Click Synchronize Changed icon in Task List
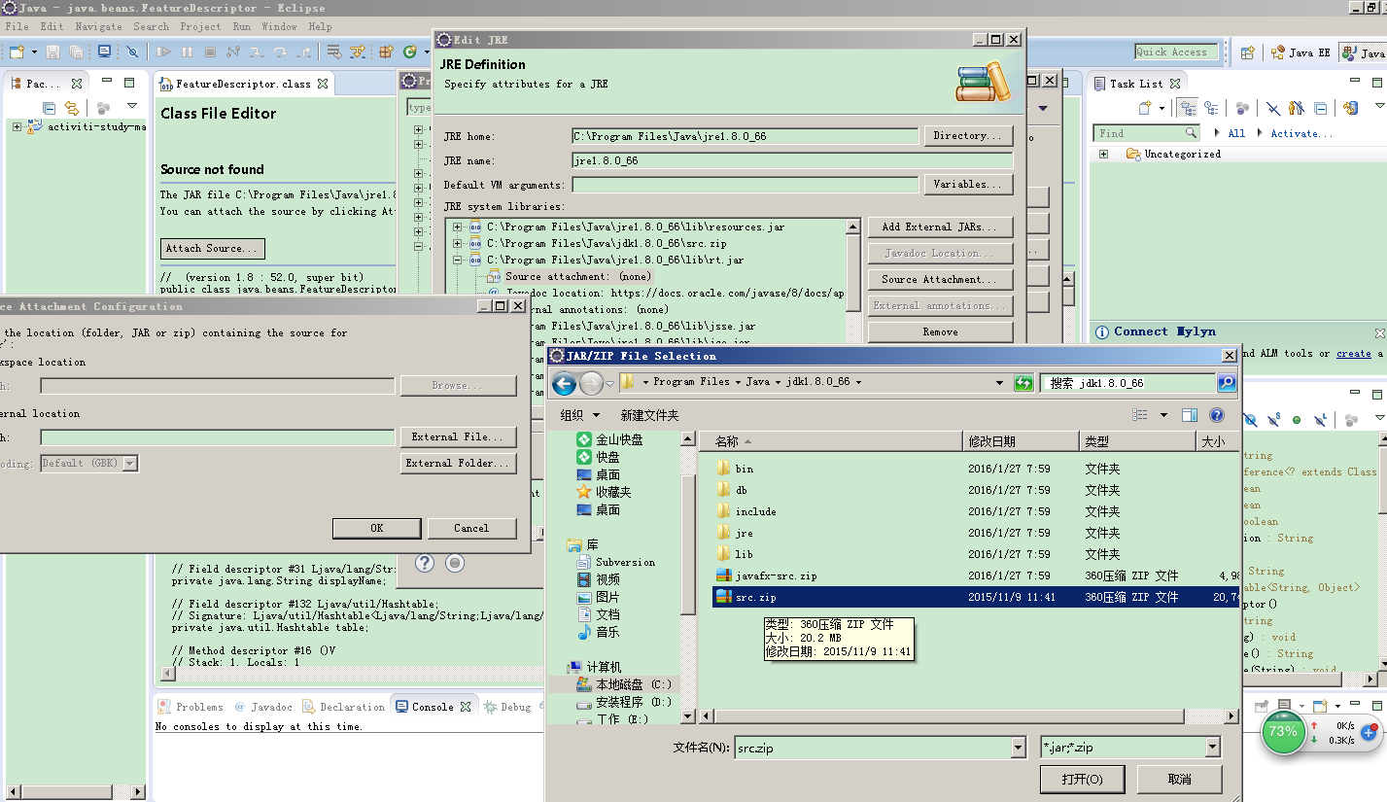Viewport: 1387px width, 802px height. pyautogui.click(x=1351, y=108)
